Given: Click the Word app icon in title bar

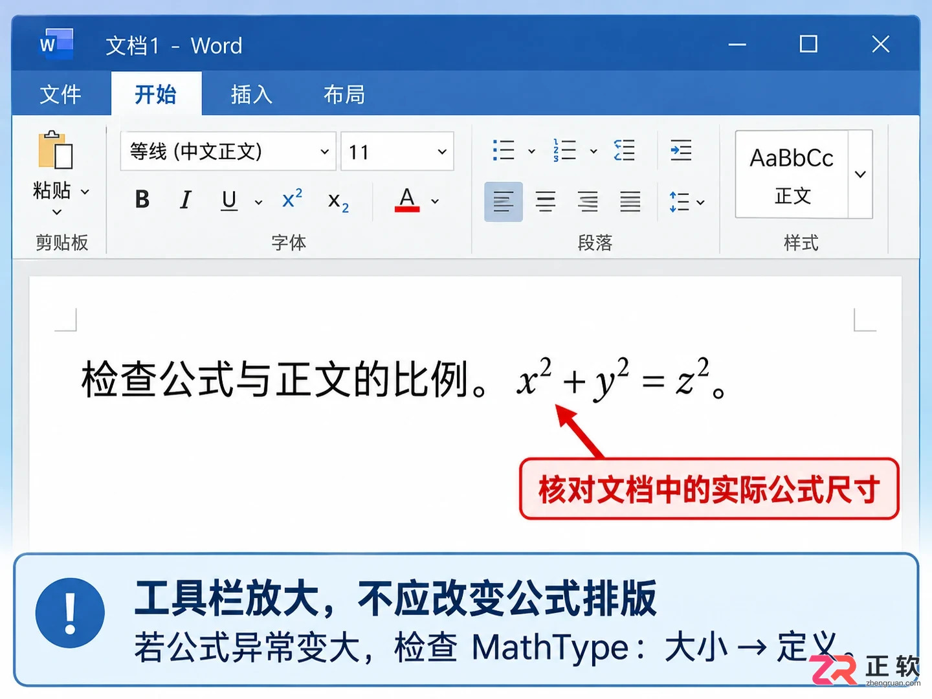Looking at the screenshot, I should point(56,44).
